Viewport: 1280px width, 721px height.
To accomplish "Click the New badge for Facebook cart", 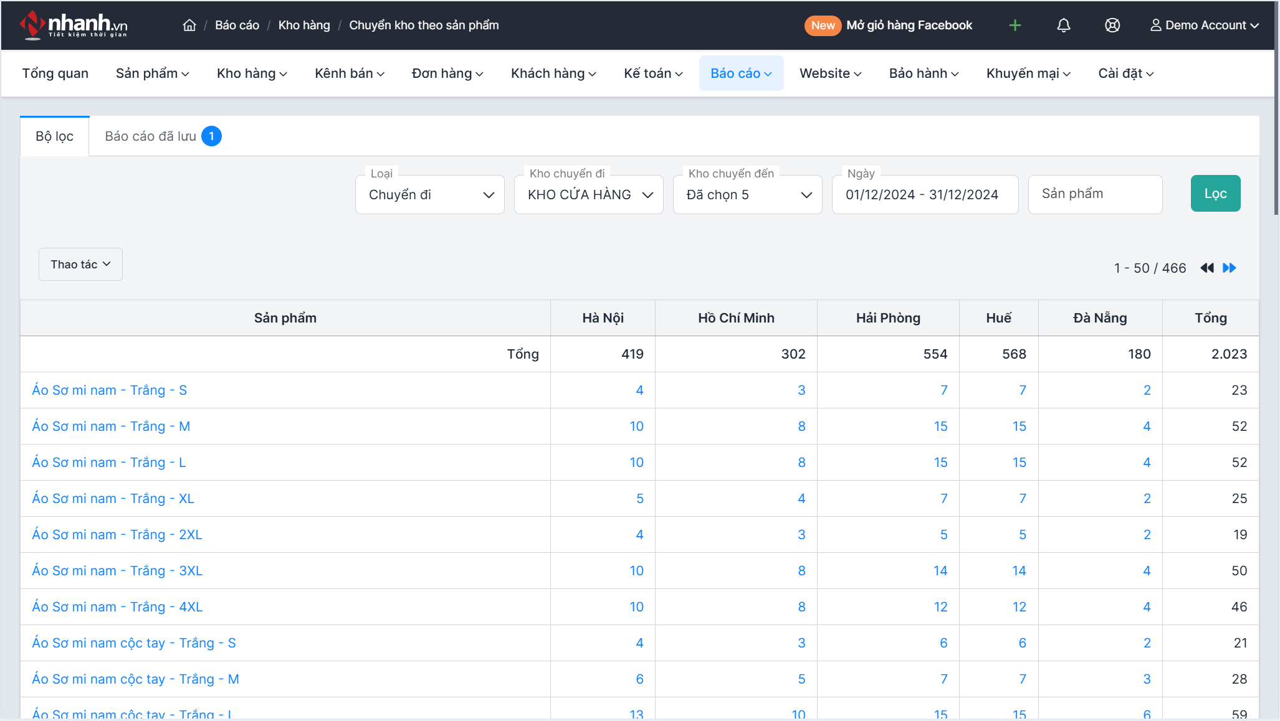I will tap(823, 26).
